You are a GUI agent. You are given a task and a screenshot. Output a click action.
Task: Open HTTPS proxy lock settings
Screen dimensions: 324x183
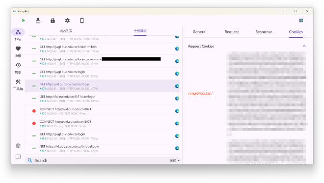coord(53,21)
